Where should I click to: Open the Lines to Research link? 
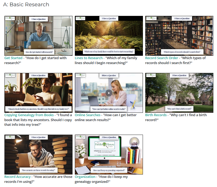(x=89, y=58)
